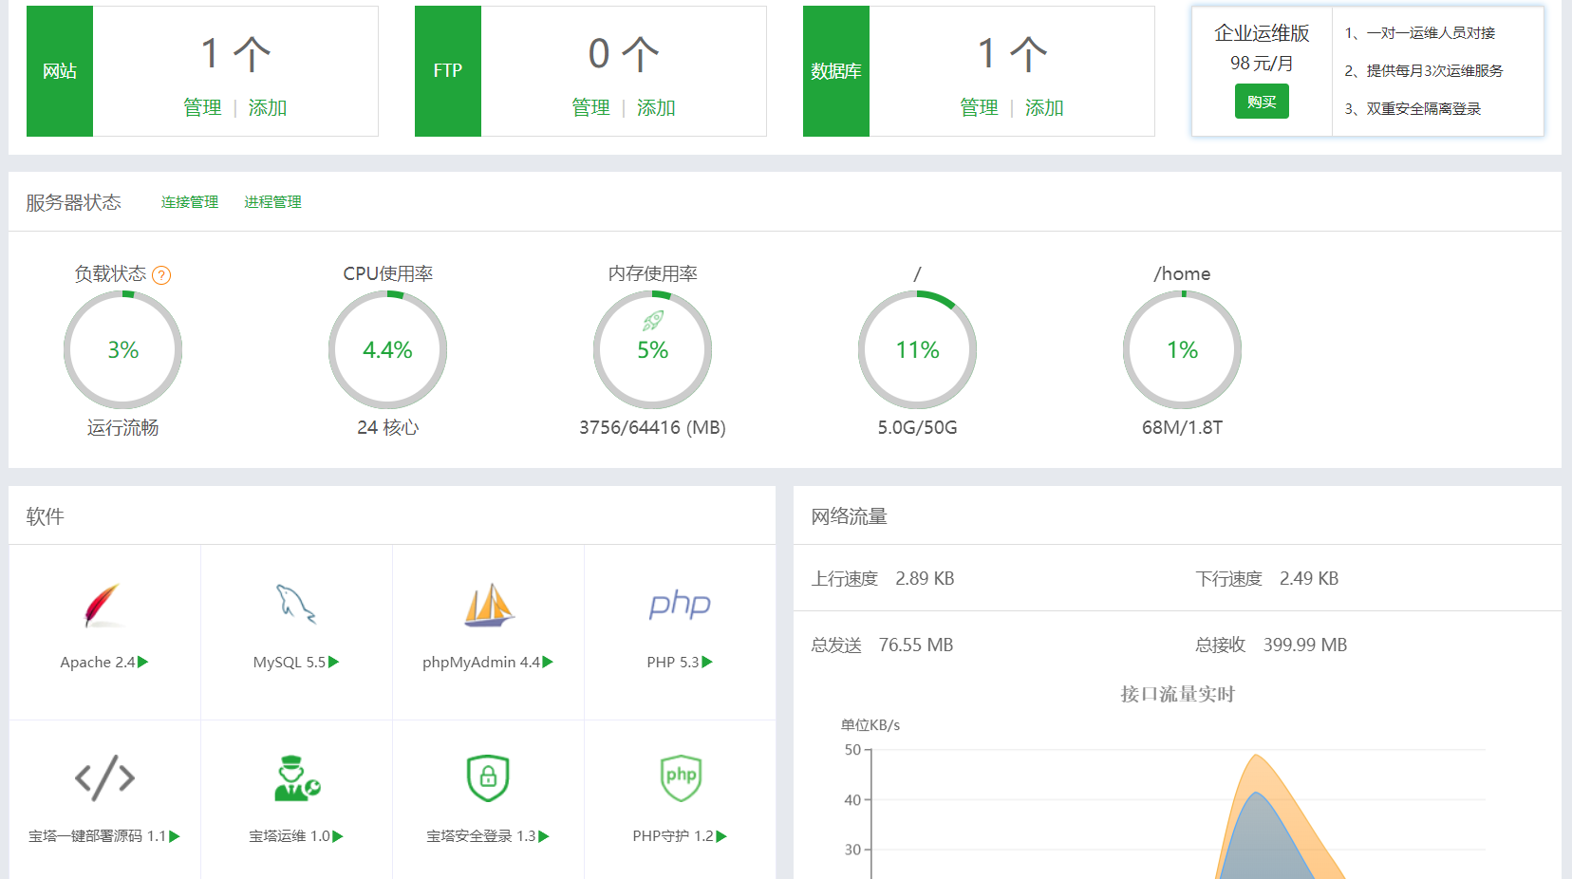
Task: Click the 68M/1.8T disk usage text
Action: 1182,427
